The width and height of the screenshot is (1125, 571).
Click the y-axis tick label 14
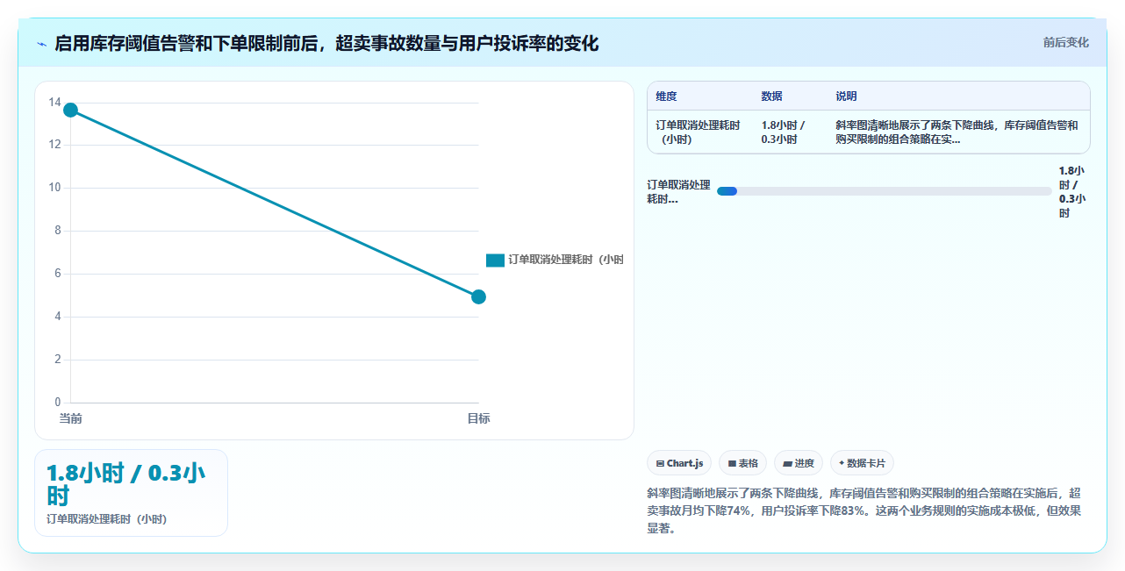(x=54, y=103)
